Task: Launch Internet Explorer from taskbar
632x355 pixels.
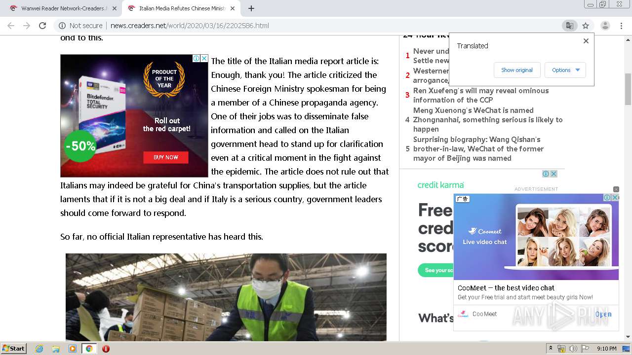Action: (x=39, y=349)
